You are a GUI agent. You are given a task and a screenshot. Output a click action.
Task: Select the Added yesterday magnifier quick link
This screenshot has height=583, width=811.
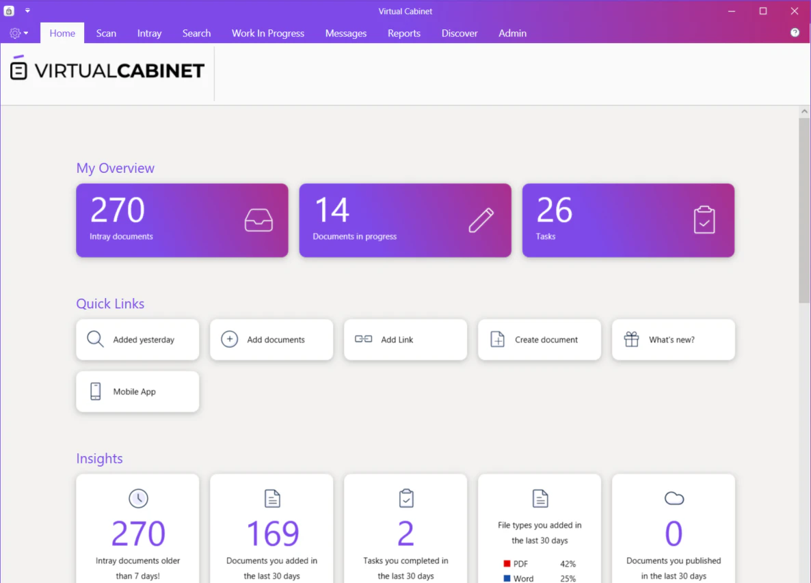click(x=95, y=339)
